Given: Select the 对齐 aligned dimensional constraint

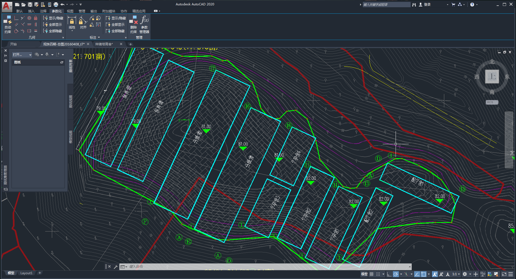Looking at the screenshot, I should click(x=83, y=23).
